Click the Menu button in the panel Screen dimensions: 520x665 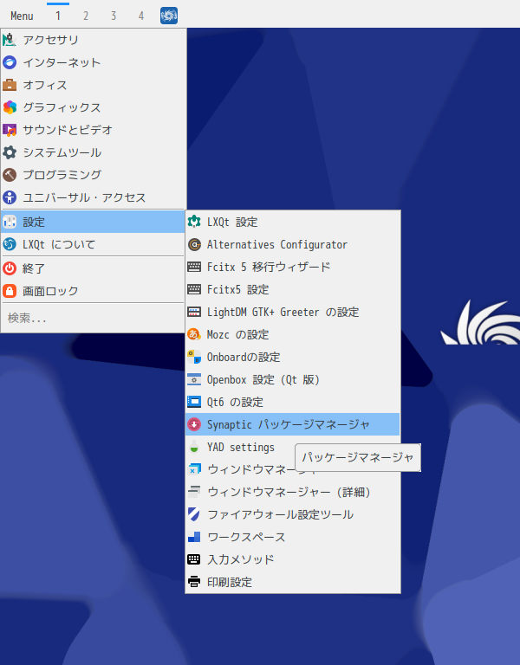click(x=22, y=16)
